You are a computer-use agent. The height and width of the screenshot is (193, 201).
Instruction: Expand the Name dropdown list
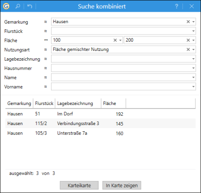193,77
